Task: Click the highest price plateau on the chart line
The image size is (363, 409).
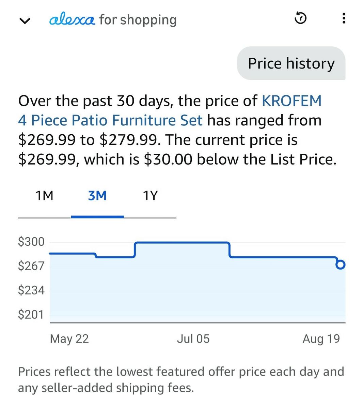Action: coord(182,242)
